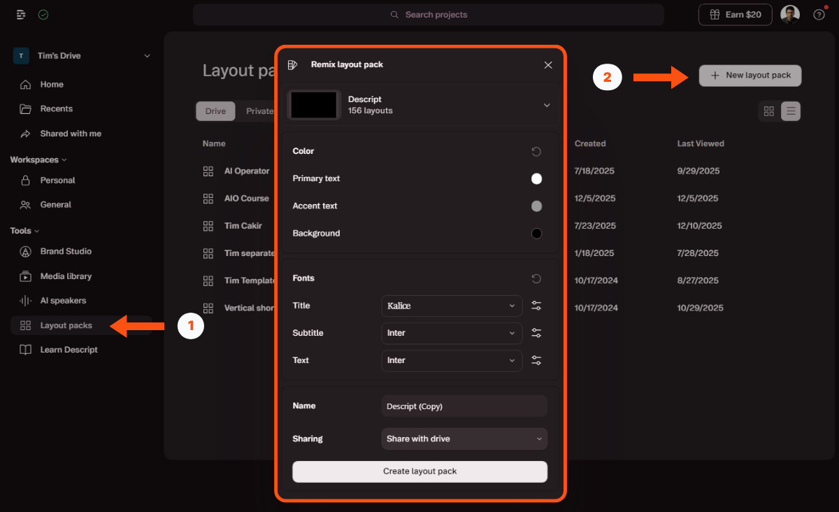Click the Vertical shor layout pack icon
This screenshot has width=839, height=512.
(x=208, y=308)
